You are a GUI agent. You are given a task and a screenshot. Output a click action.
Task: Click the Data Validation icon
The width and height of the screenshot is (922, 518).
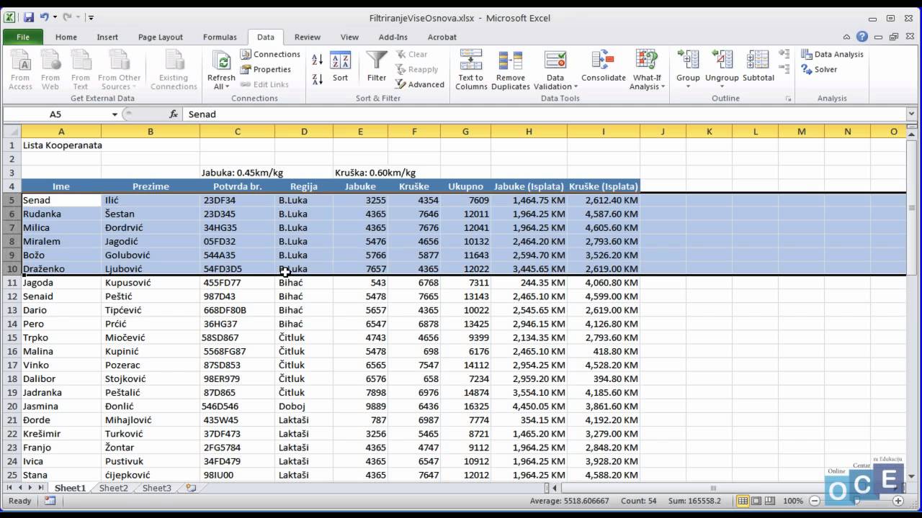tap(555, 60)
